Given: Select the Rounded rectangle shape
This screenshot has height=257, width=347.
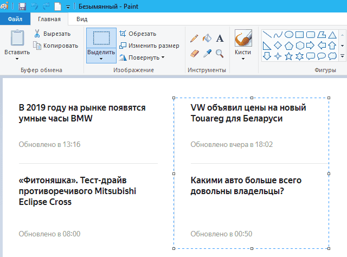Looking at the screenshot, I should (311, 35).
